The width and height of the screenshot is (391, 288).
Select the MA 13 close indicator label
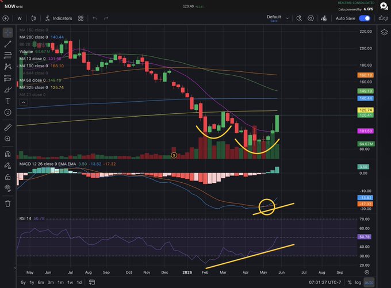coord(33,59)
